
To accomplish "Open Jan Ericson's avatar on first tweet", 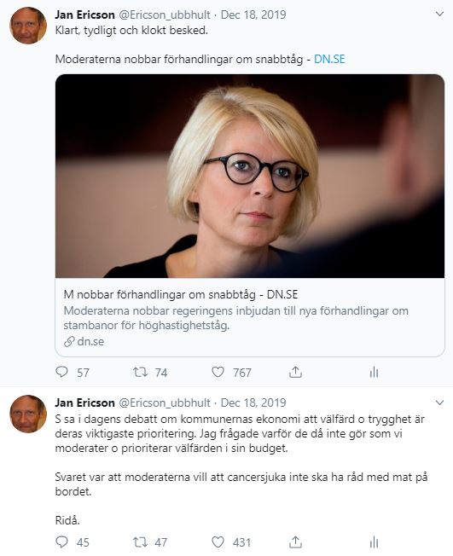I will (x=28, y=26).
